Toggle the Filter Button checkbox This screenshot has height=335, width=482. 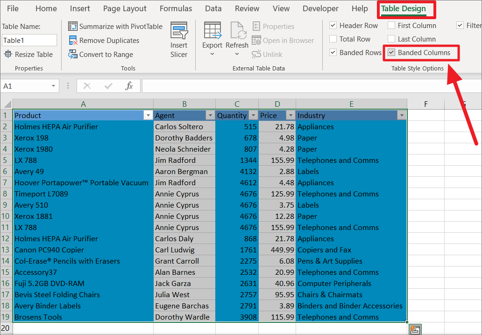click(460, 25)
